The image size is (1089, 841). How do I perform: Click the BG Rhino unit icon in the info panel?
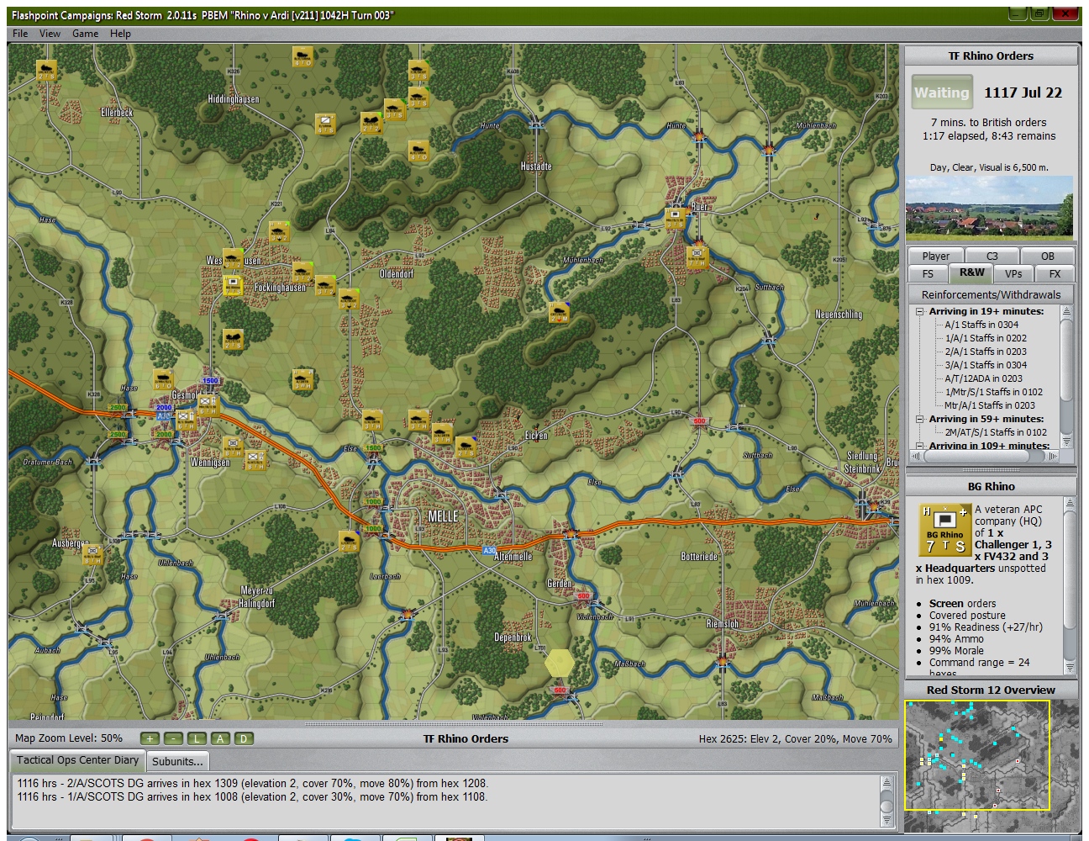pos(944,530)
